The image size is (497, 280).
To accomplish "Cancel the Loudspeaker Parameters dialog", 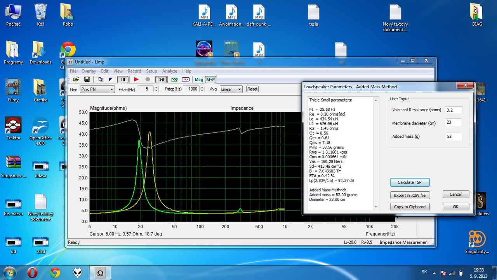I will tap(456, 194).
